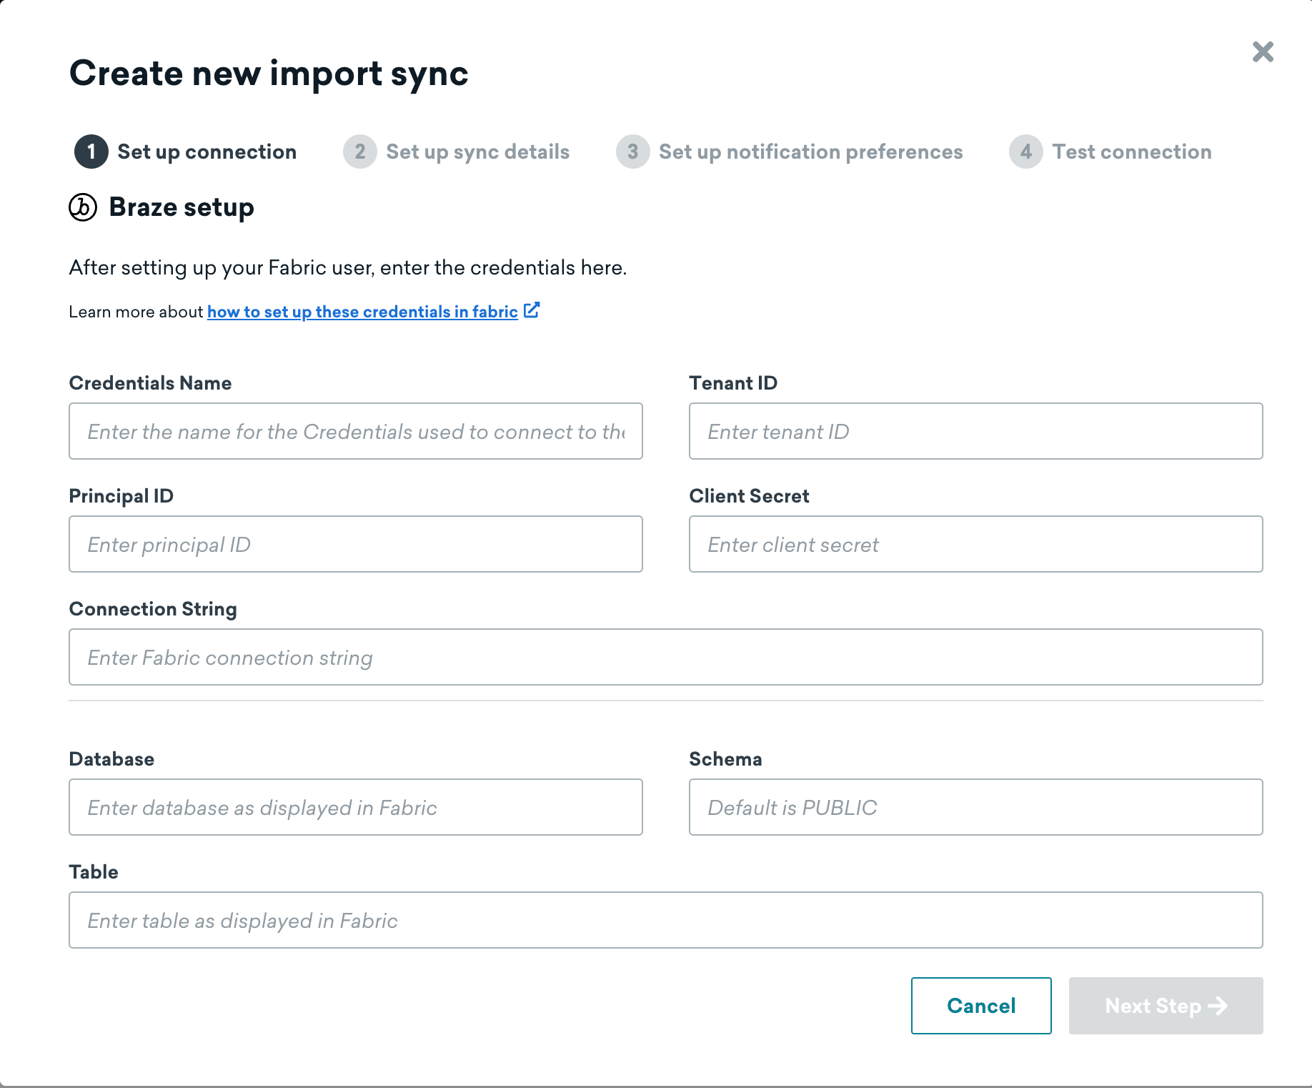The width and height of the screenshot is (1312, 1088).
Task: Click the numbered circle for step 3
Action: pos(632,152)
